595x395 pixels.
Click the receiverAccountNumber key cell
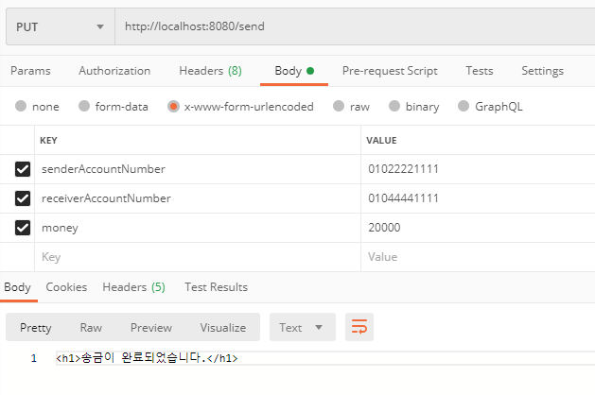[198, 198]
